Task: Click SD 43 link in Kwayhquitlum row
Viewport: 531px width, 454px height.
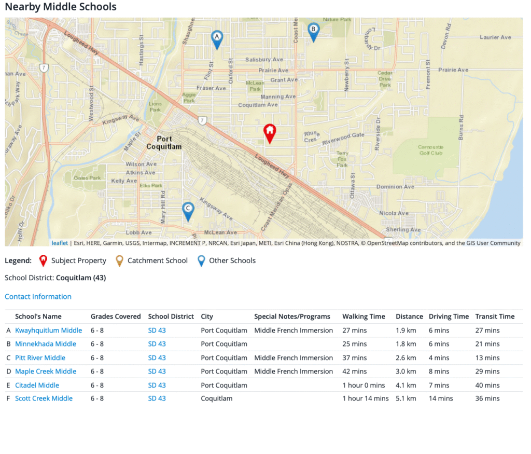Action: point(157,331)
